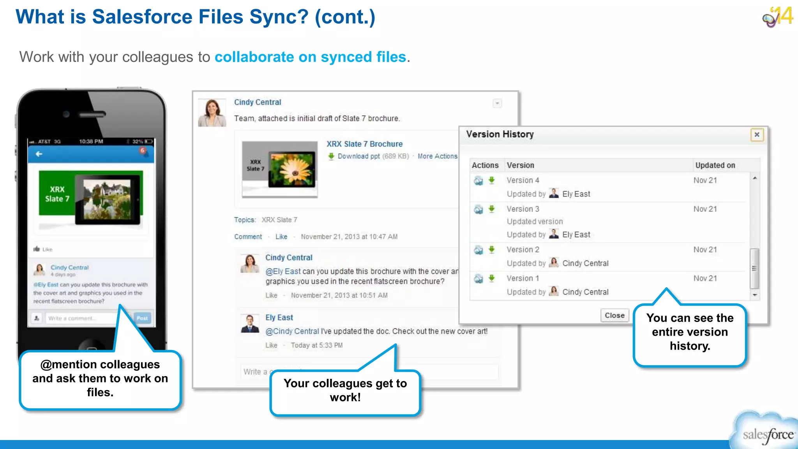Download Version 2 green arrow

pyautogui.click(x=492, y=249)
